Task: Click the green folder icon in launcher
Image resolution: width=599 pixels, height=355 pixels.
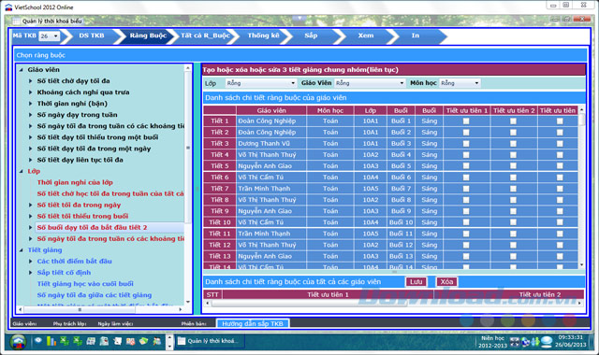Action: click(x=143, y=341)
